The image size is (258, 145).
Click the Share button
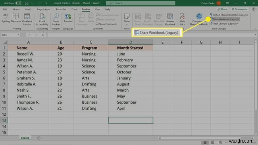[222, 10]
